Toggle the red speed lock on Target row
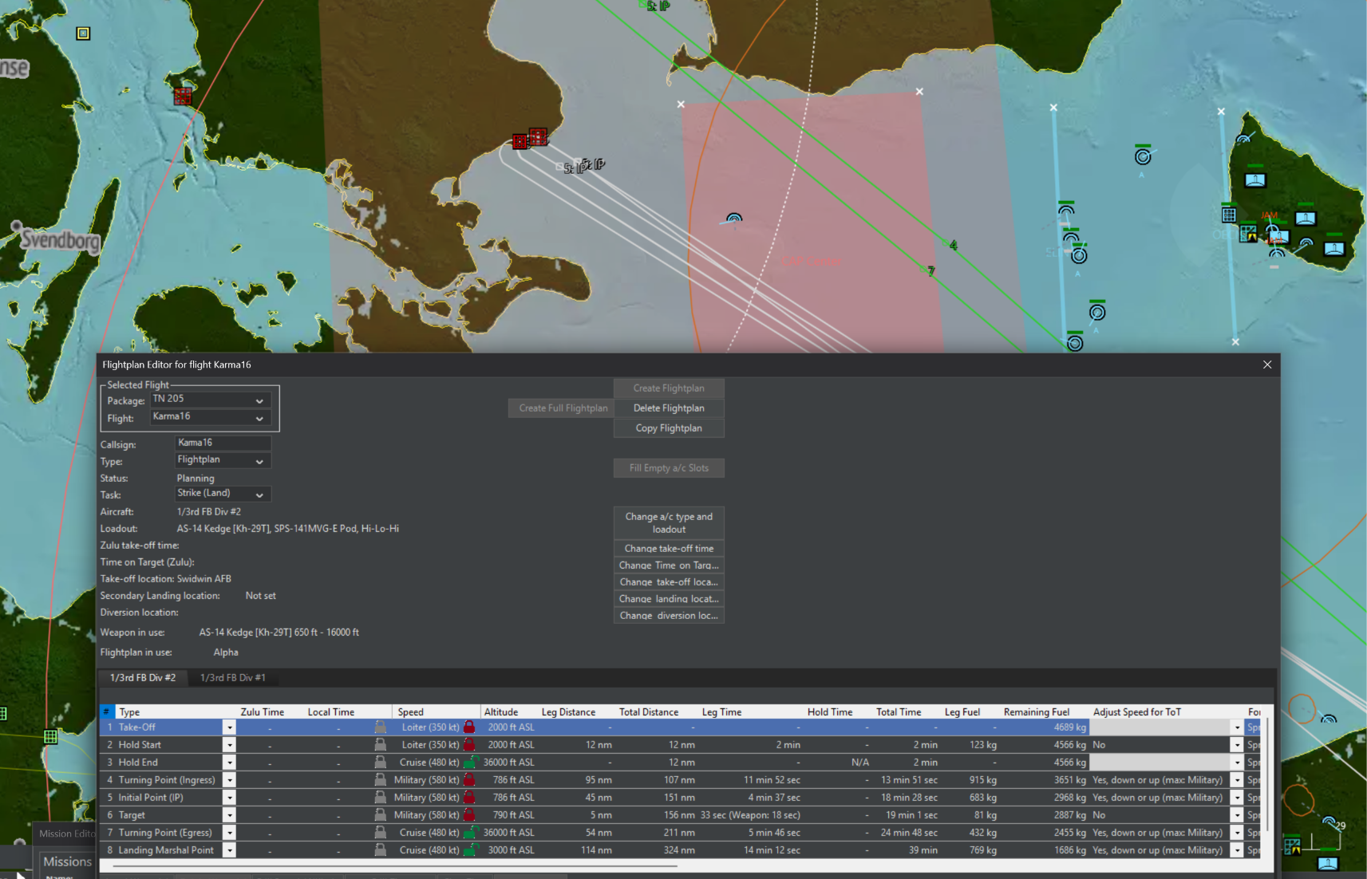This screenshot has height=879, width=1367. pyautogui.click(x=469, y=814)
